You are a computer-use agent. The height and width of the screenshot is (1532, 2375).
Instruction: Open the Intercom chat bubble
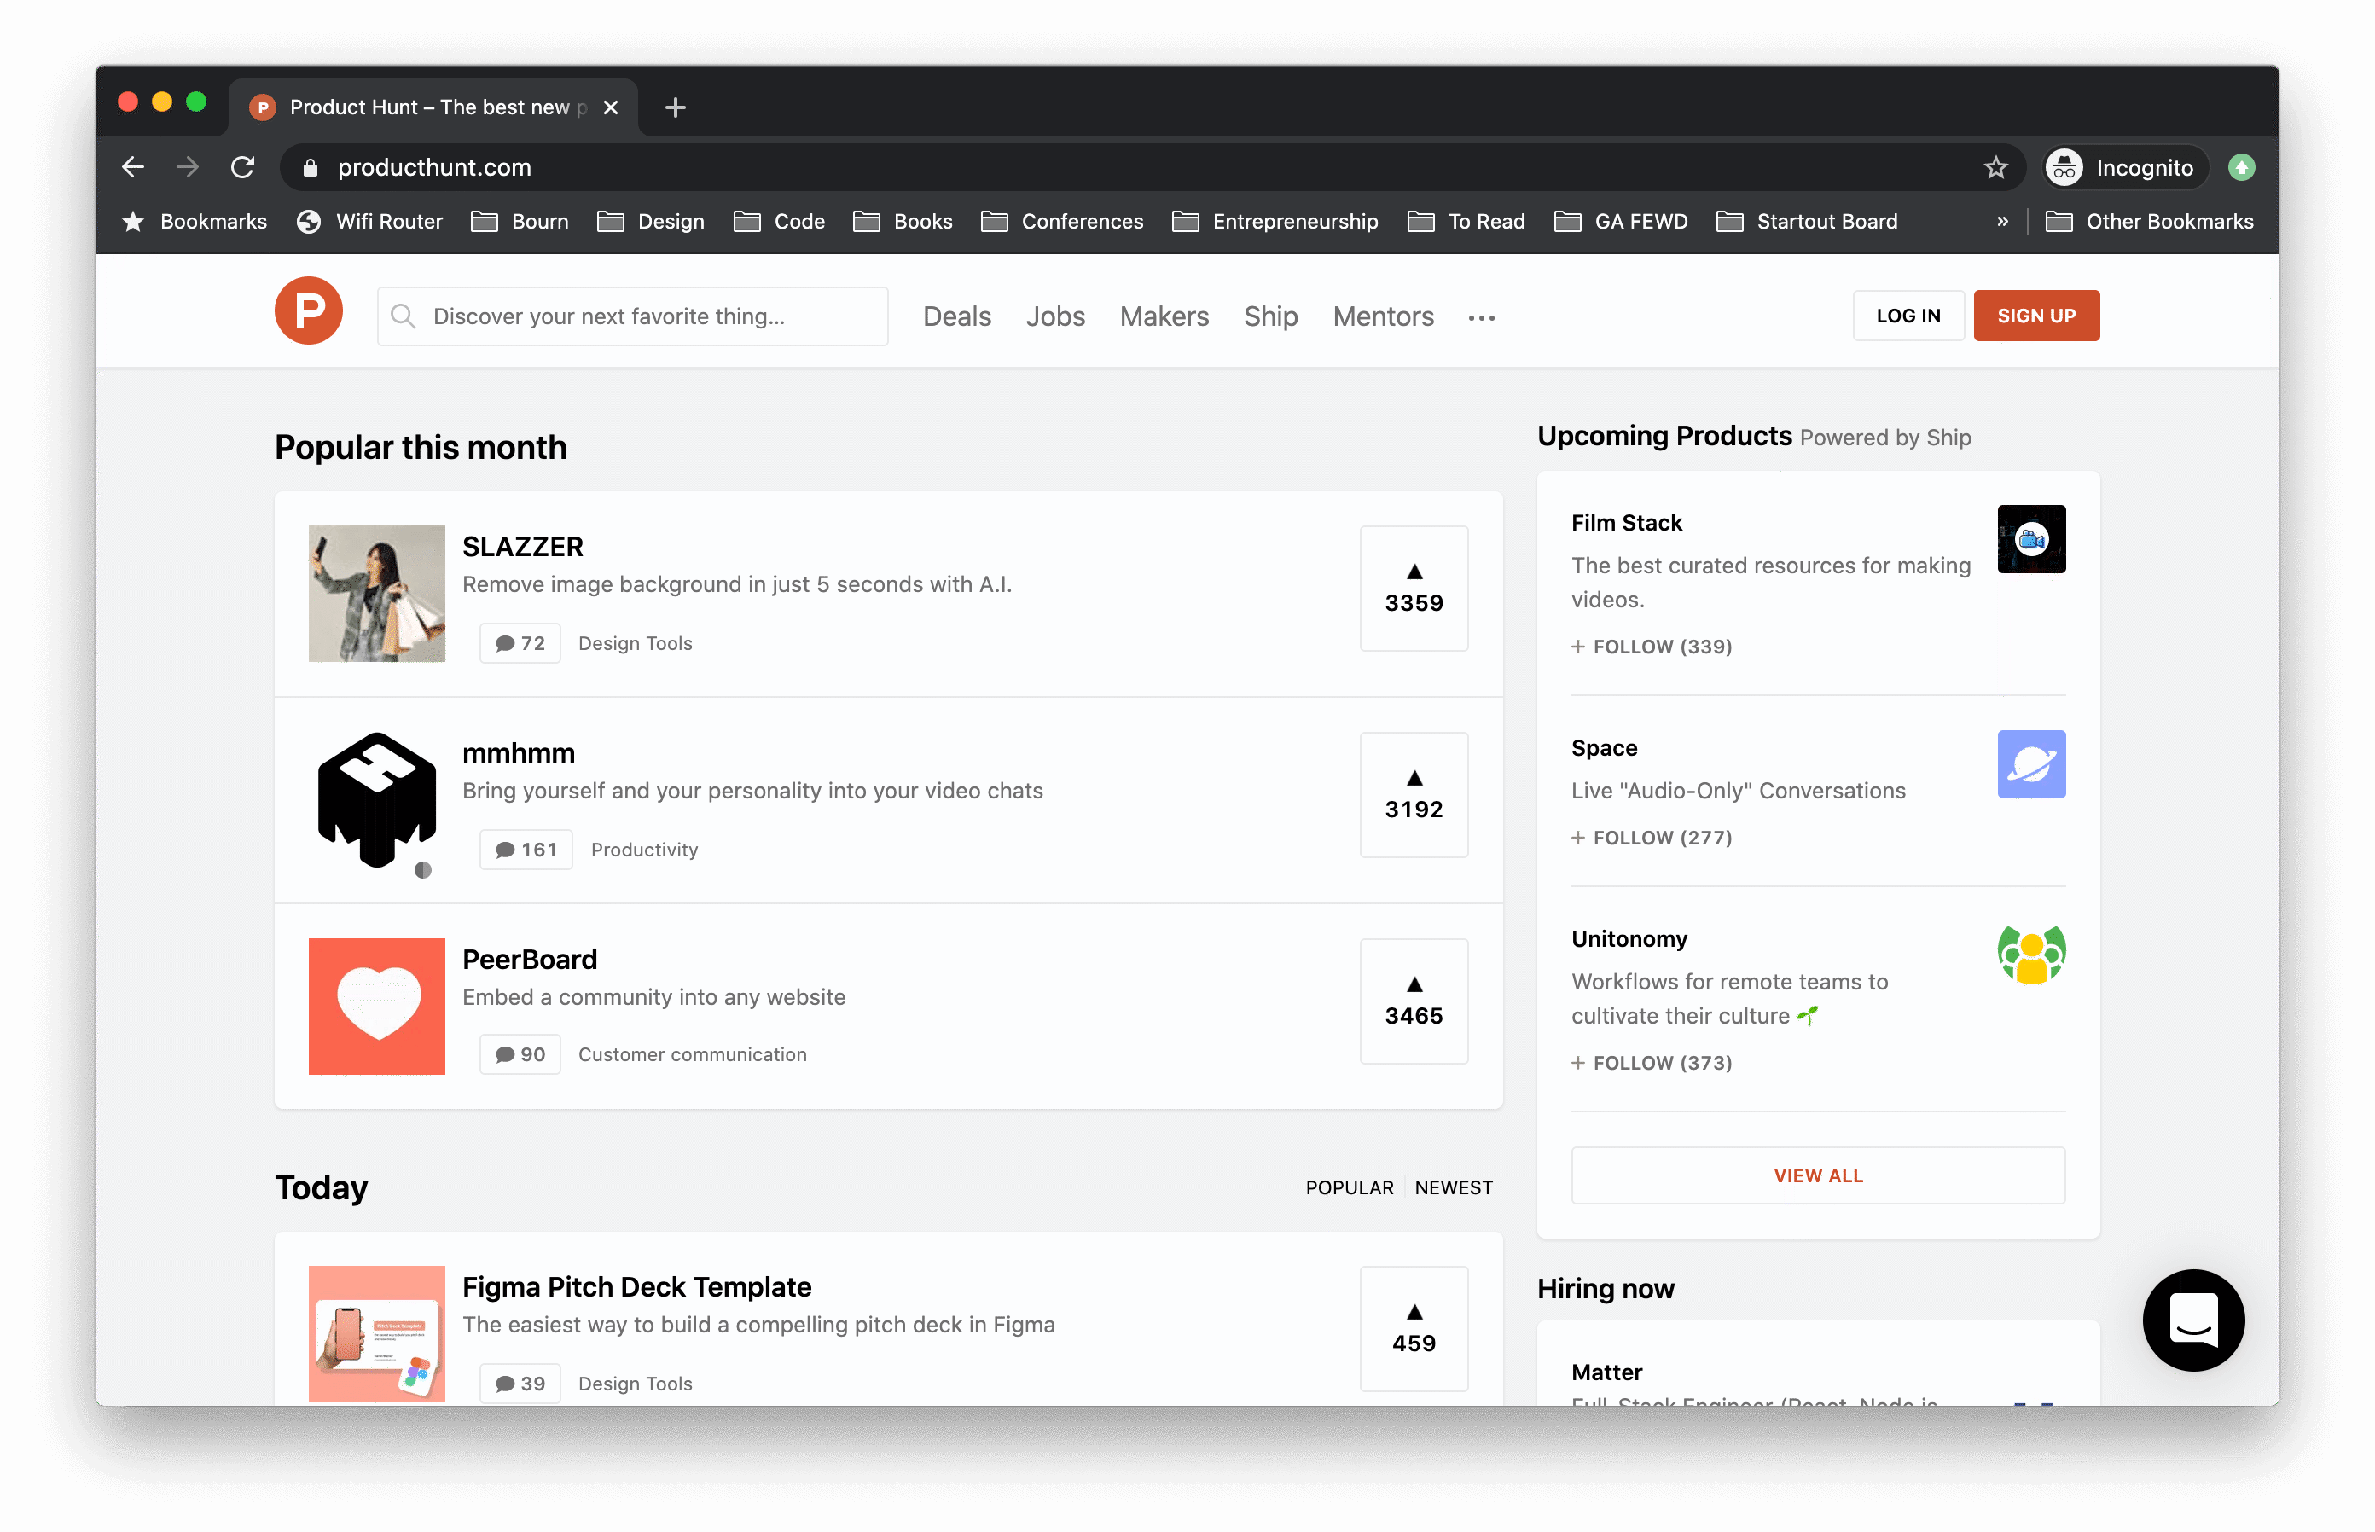tap(2193, 1319)
